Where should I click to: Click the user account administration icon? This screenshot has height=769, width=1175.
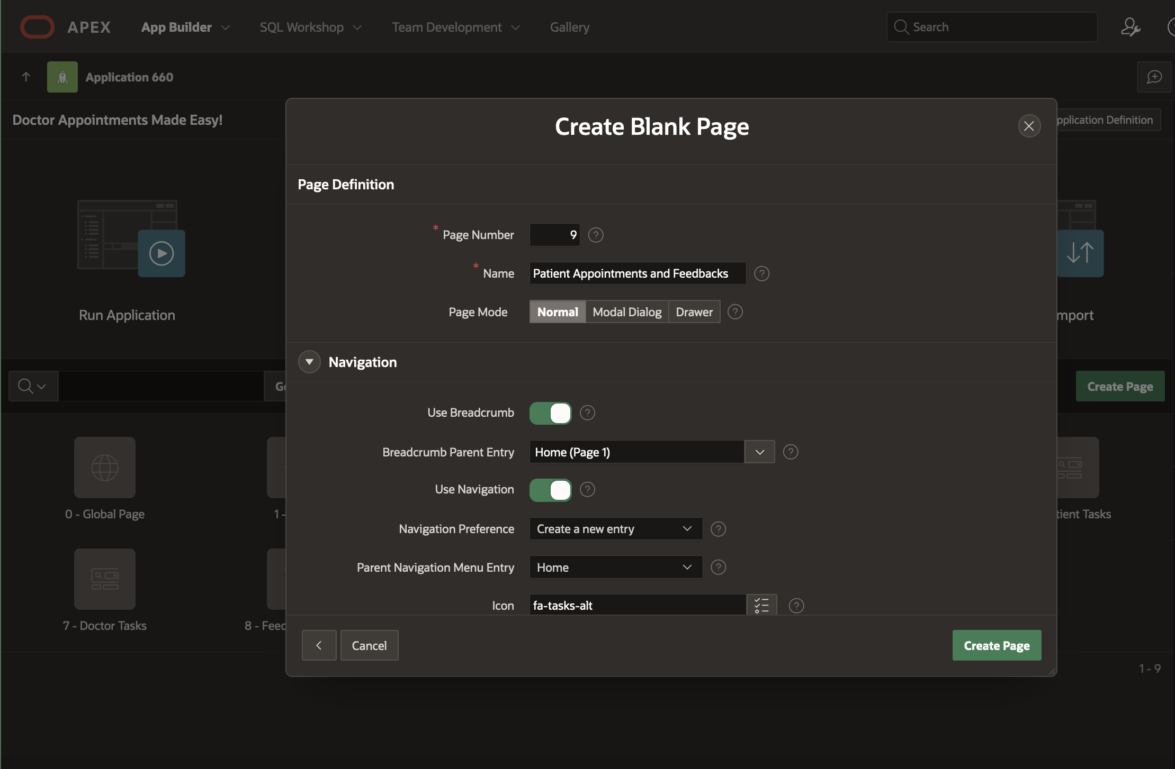point(1130,27)
